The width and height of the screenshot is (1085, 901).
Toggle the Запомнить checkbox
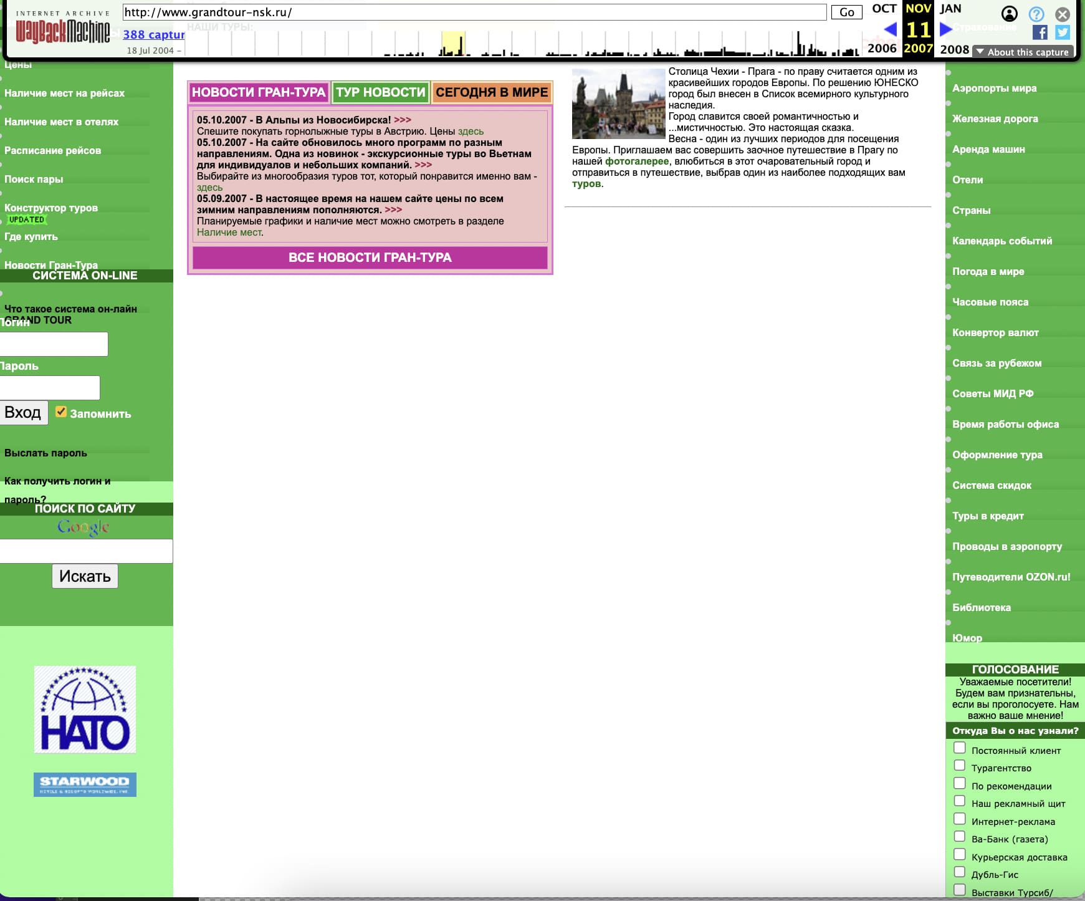coord(61,412)
